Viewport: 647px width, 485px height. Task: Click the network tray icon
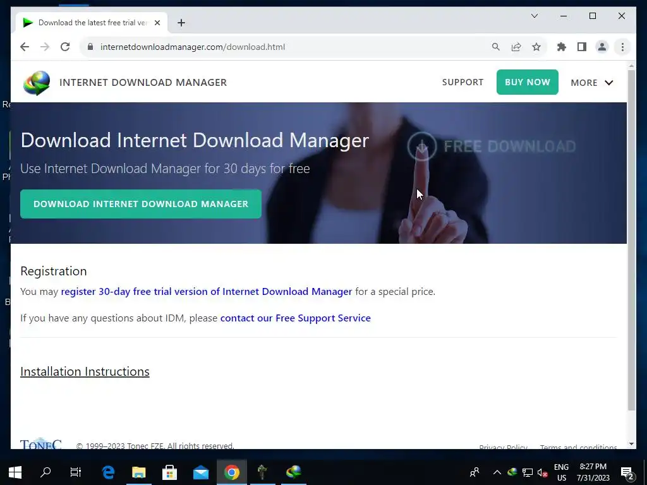pyautogui.click(x=528, y=472)
